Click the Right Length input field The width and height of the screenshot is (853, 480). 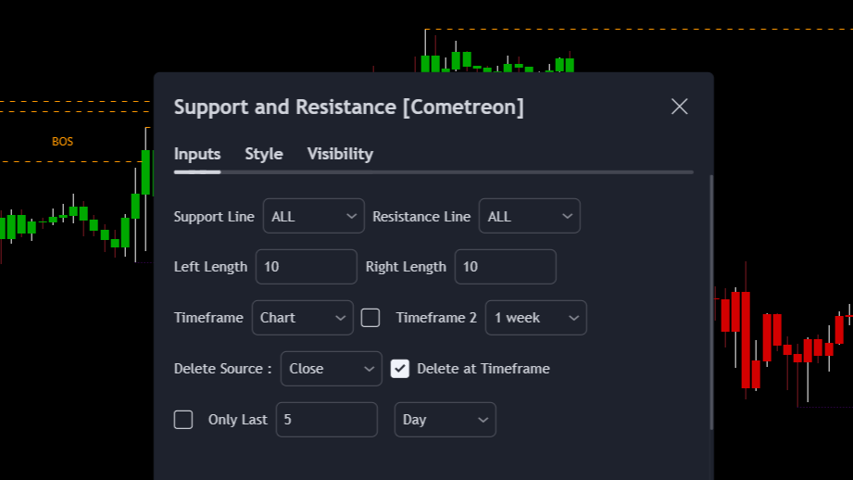click(505, 267)
